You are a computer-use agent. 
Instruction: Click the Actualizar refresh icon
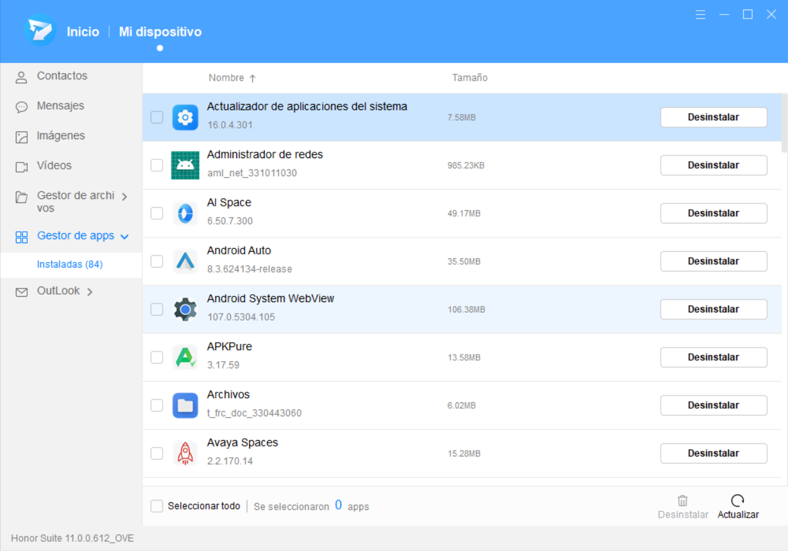[738, 501]
